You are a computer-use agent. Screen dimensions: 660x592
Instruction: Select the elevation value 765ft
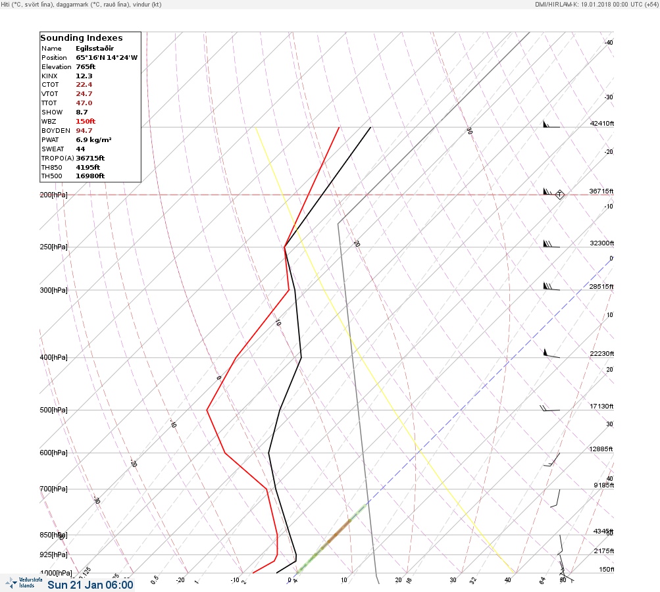[x=86, y=67]
